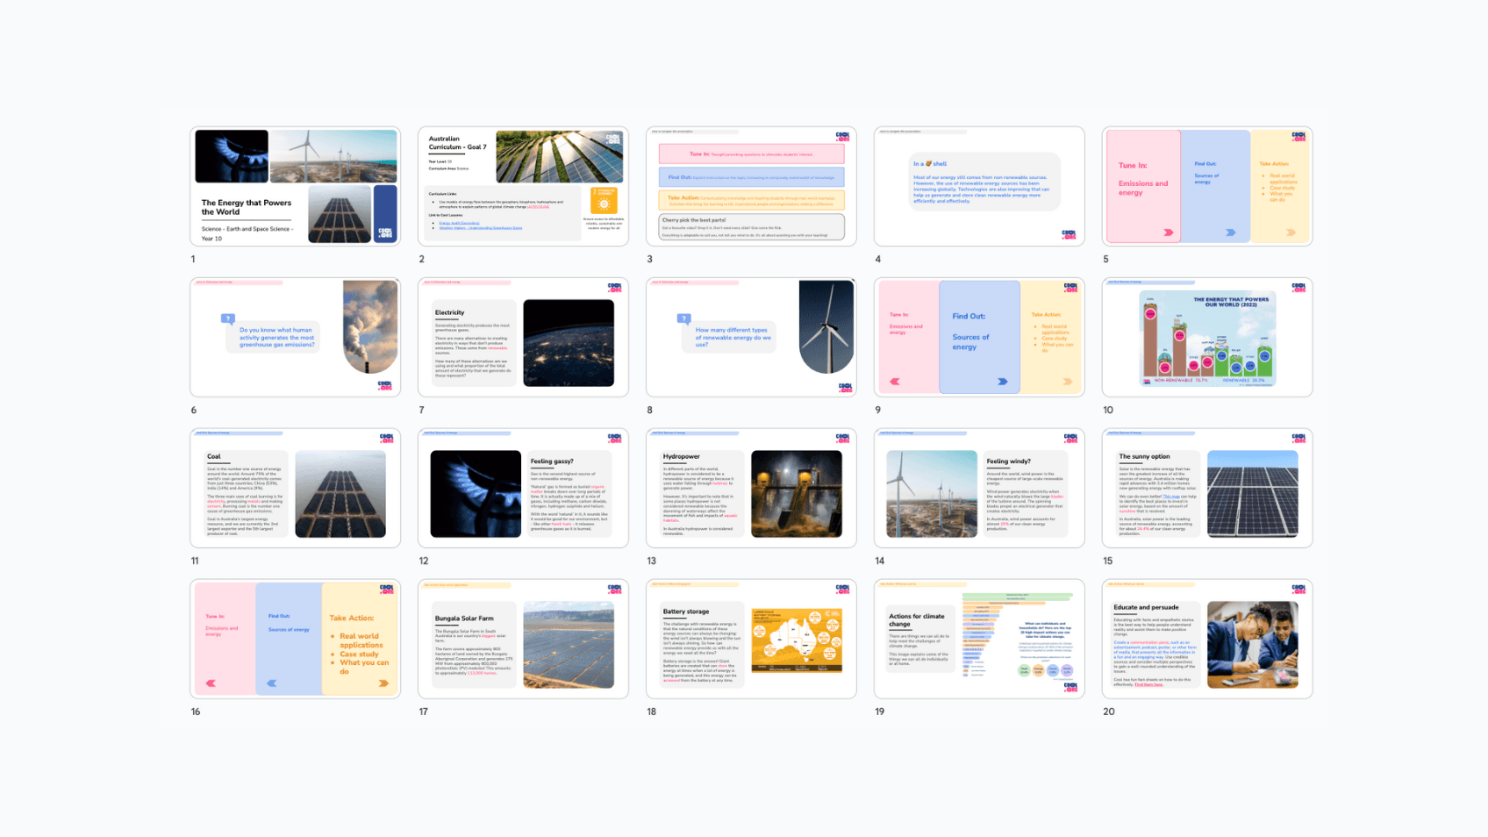Open energy chart slide 10 thumbnail
Viewport: 1488px width, 837px height.
click(1207, 338)
